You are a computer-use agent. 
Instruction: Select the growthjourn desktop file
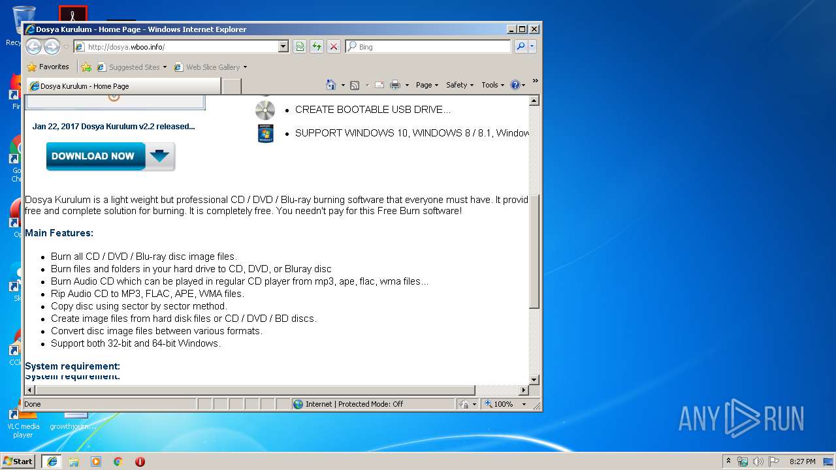click(x=72, y=421)
